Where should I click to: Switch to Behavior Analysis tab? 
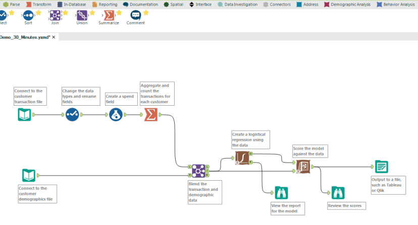pyautogui.click(x=396, y=4)
